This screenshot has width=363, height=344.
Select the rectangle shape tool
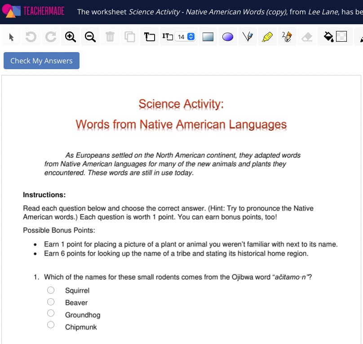208,36
